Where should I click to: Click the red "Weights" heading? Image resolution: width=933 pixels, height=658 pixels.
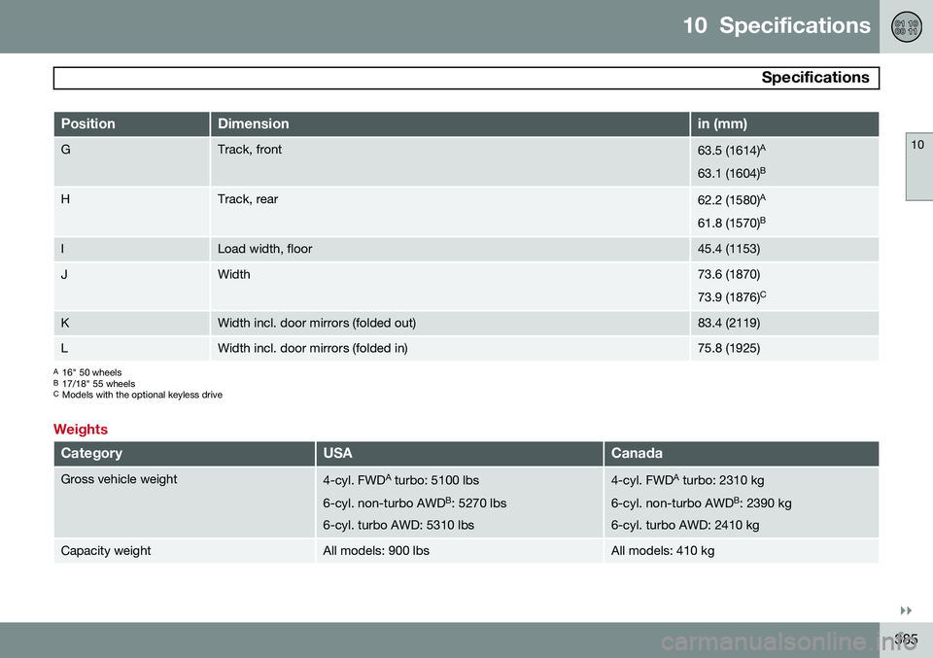pyautogui.click(x=81, y=429)
